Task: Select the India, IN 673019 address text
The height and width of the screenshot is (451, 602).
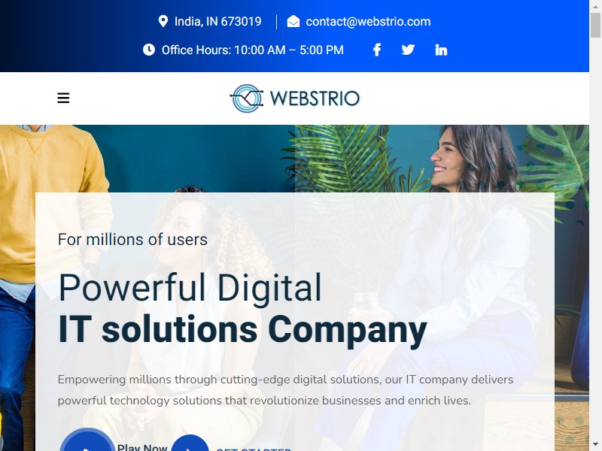Action: point(218,22)
